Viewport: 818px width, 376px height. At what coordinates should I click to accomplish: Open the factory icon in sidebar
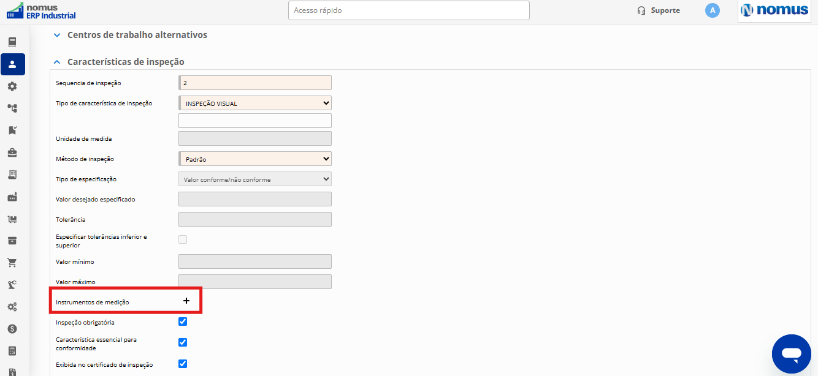tap(12, 197)
